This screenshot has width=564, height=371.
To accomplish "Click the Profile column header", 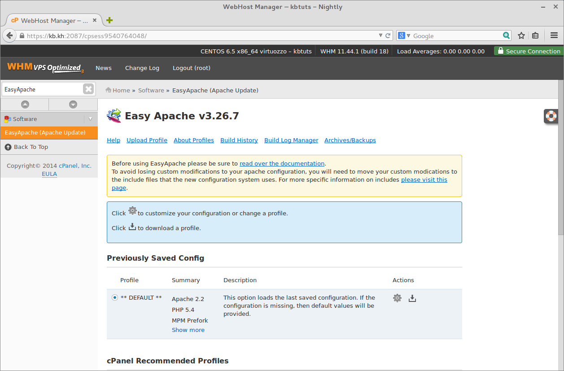I will 129,280.
